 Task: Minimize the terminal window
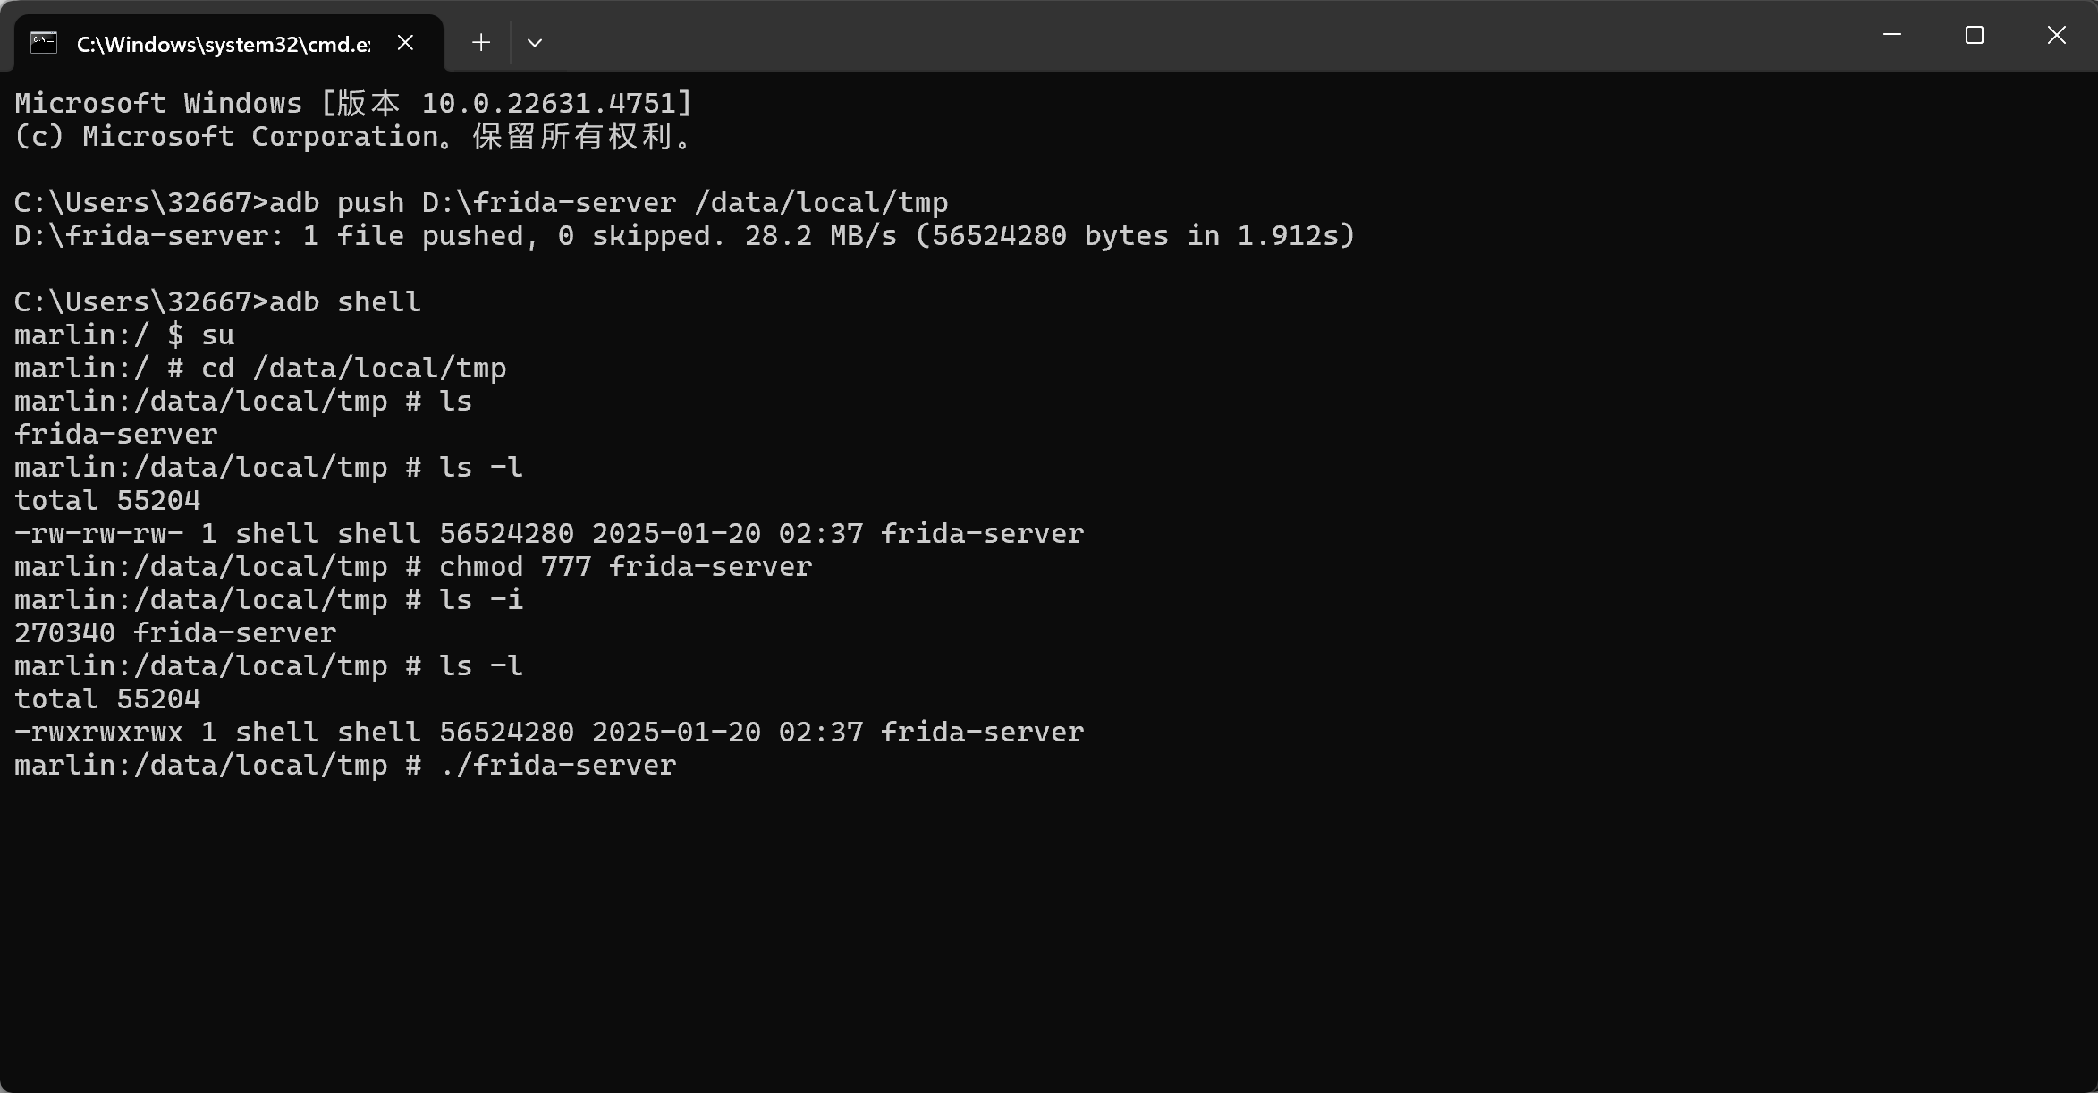1891,36
